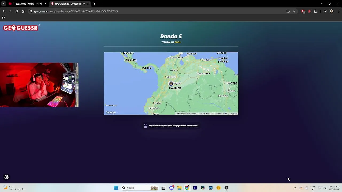Screen dimensions: 342x192
Task: Open DaVinci Resolve from the taskbar
Action: 203,188
